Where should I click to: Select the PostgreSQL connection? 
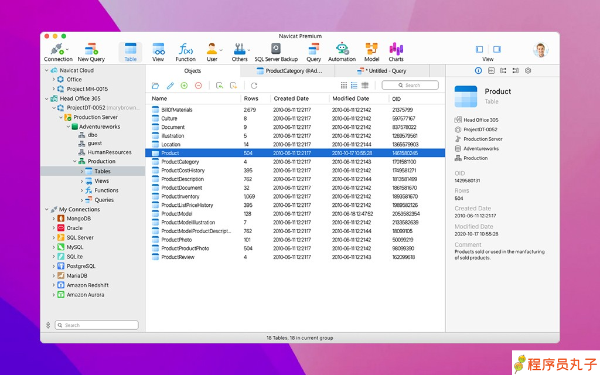tap(81, 267)
